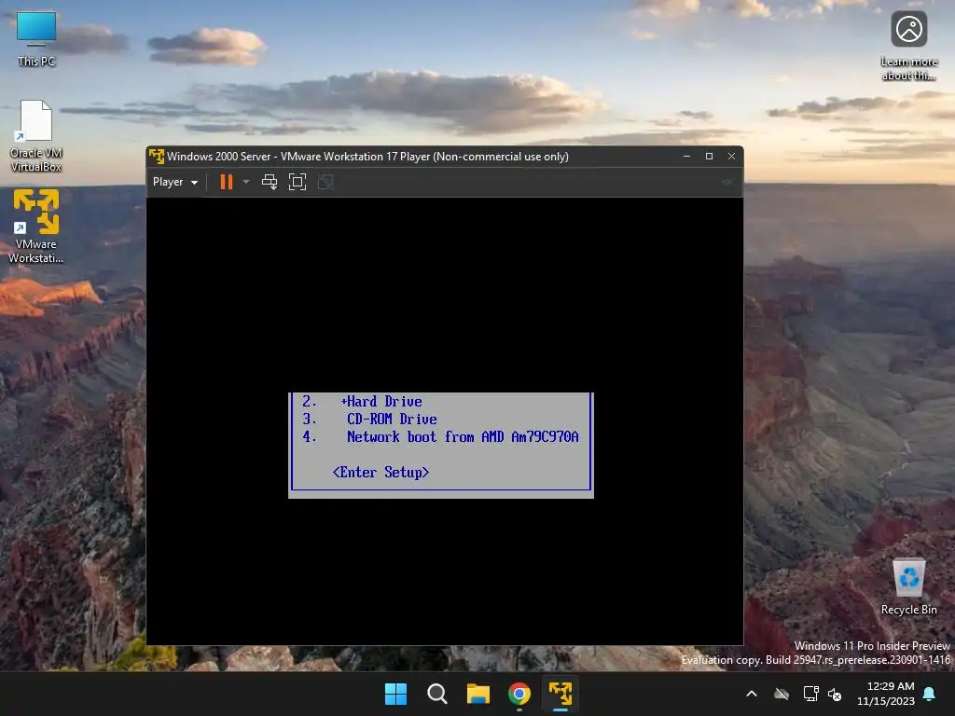
Task: Select the This PC desktop icon
Action: tap(36, 39)
